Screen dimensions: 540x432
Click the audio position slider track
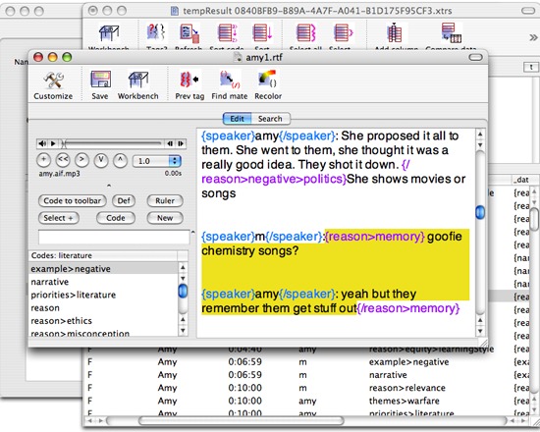pyautogui.click(x=113, y=143)
